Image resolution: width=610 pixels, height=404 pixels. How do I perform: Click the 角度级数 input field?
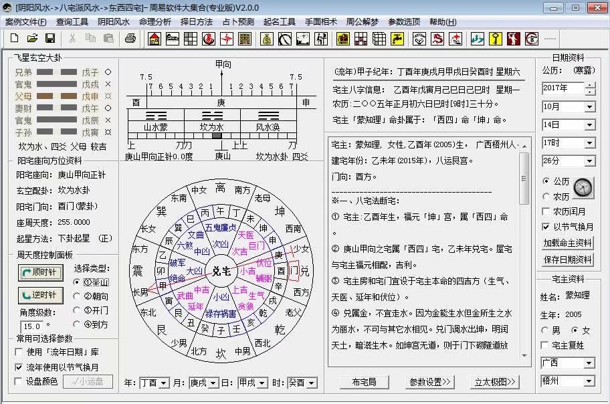(x=32, y=326)
